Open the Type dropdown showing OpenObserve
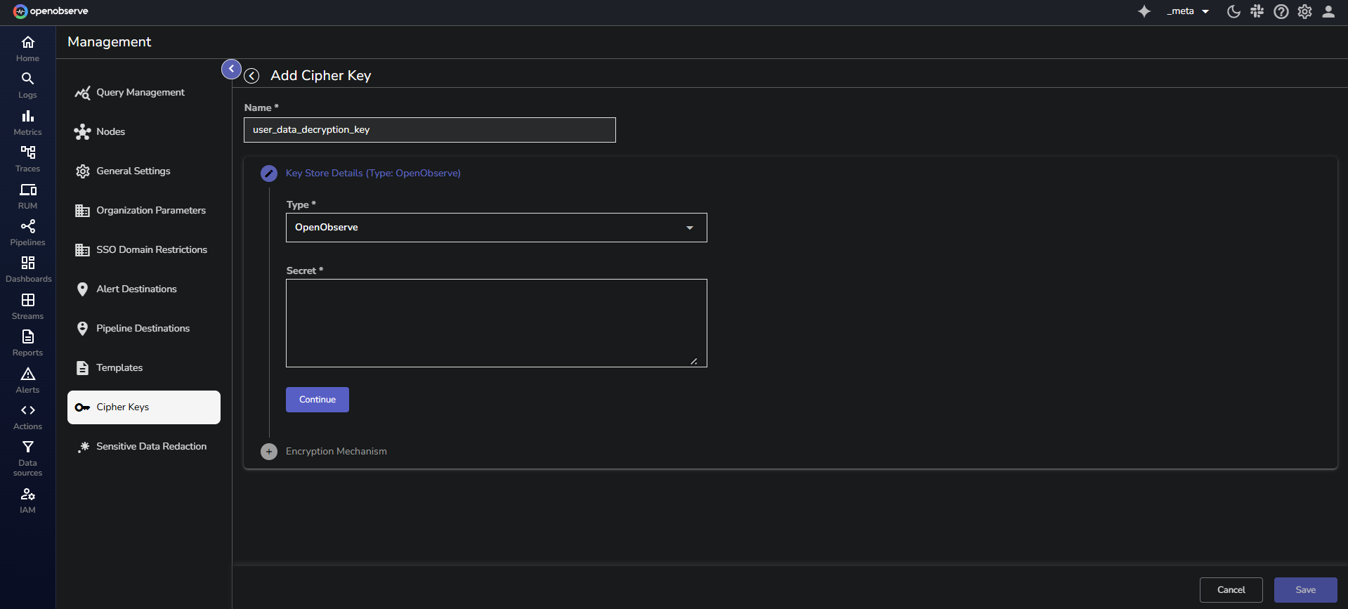This screenshot has height=609, width=1348. (496, 228)
